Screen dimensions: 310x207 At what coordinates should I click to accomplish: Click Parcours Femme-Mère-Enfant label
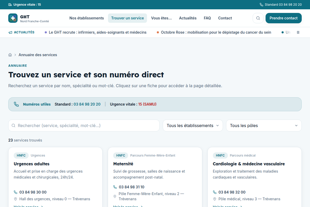153,156
